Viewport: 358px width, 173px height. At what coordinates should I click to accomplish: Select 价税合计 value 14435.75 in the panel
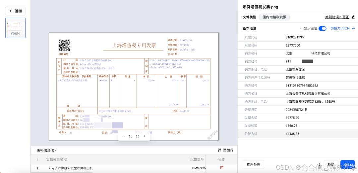click(292, 134)
